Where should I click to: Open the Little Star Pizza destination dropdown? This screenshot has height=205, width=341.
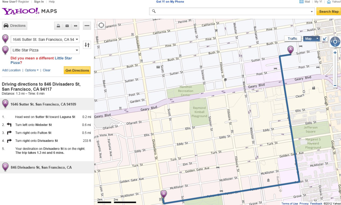(x=77, y=50)
